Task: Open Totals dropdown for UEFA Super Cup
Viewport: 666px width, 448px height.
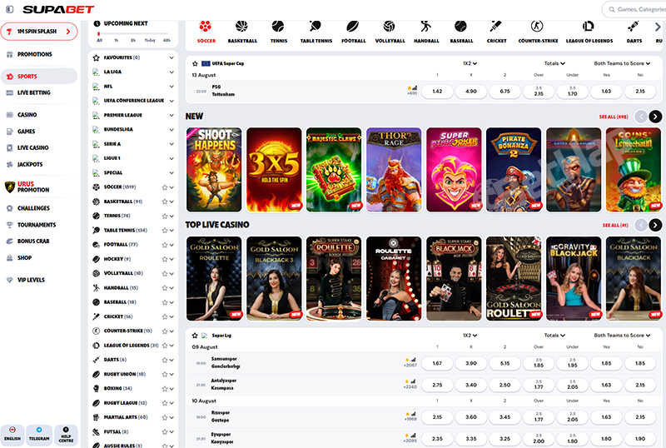Action: [554, 63]
